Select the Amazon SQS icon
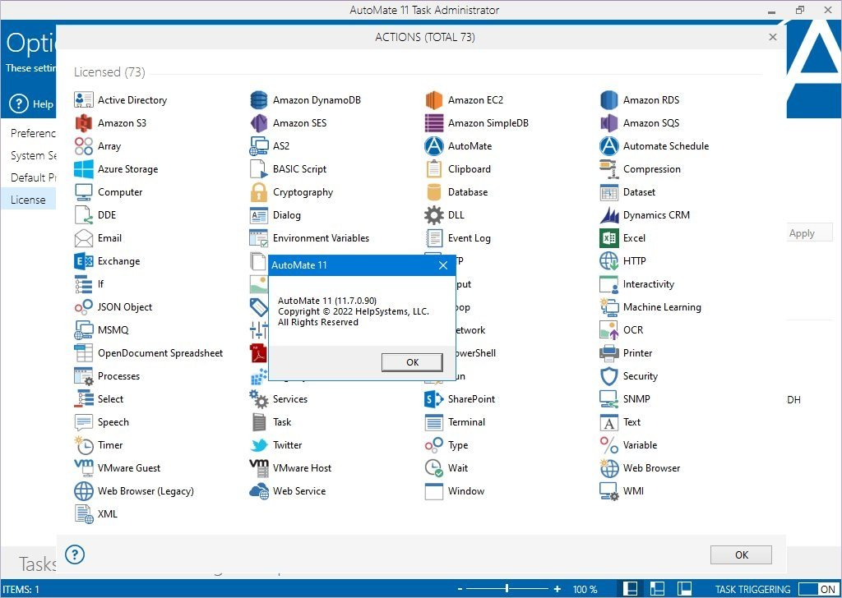The height and width of the screenshot is (598, 842). click(609, 123)
